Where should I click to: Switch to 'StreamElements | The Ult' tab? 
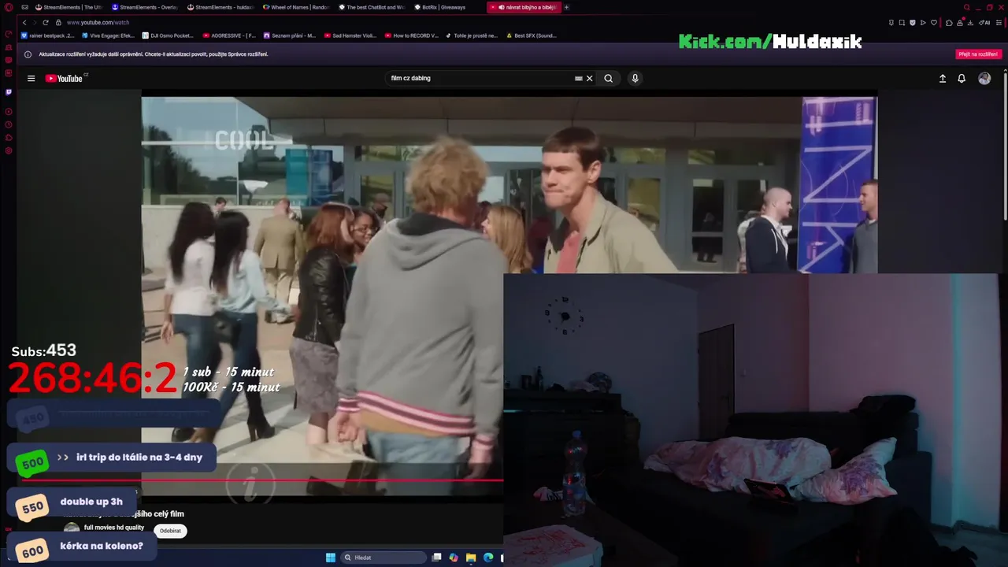click(69, 7)
